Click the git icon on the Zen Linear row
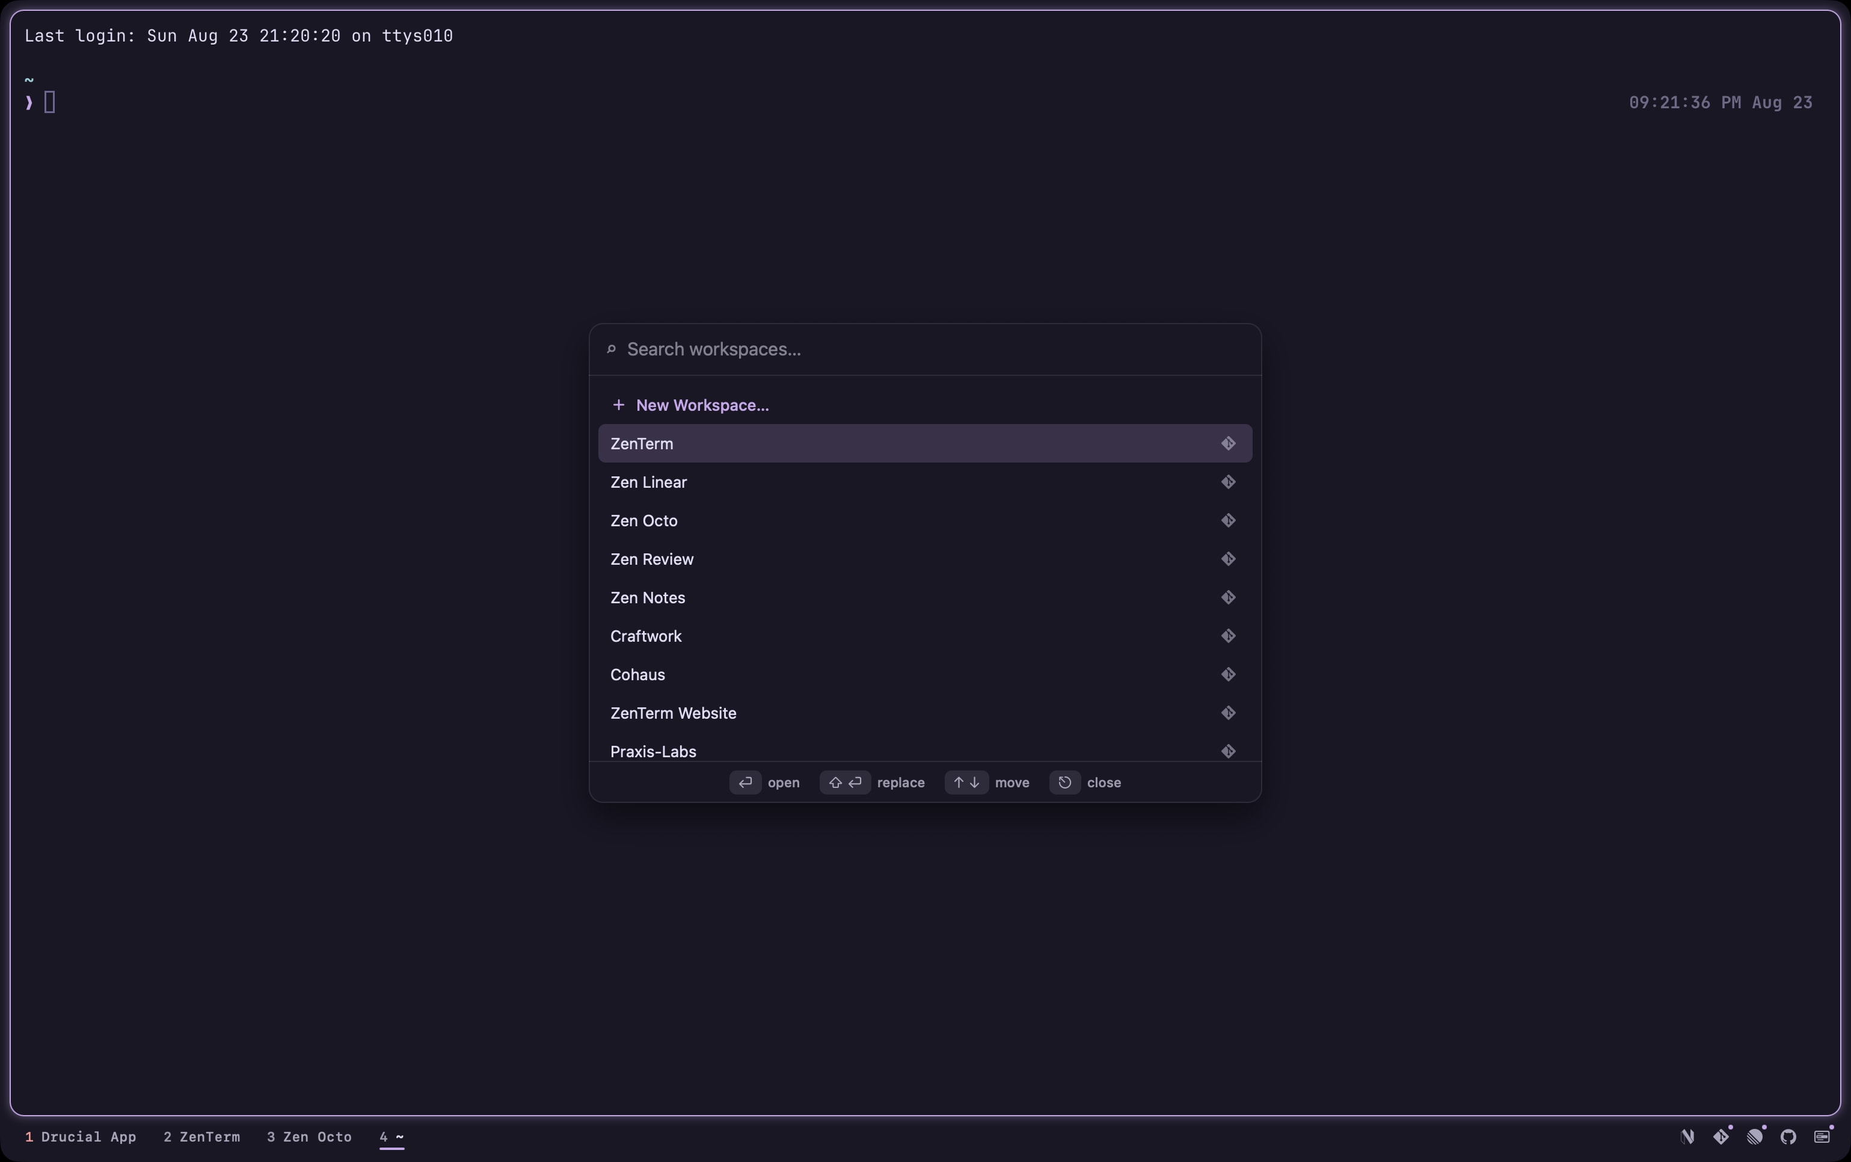The height and width of the screenshot is (1162, 1851). pos(1228,482)
